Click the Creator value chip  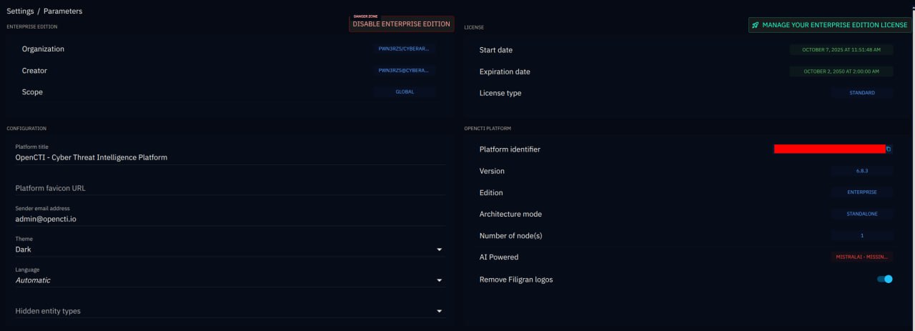(x=404, y=71)
